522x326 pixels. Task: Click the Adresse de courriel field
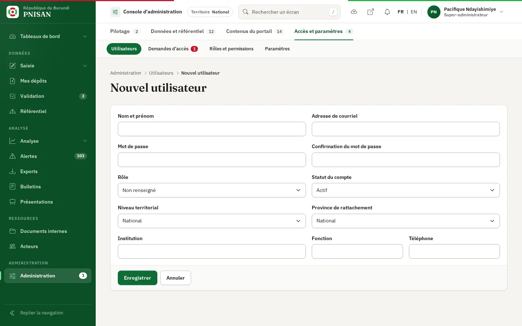pyautogui.click(x=406, y=129)
